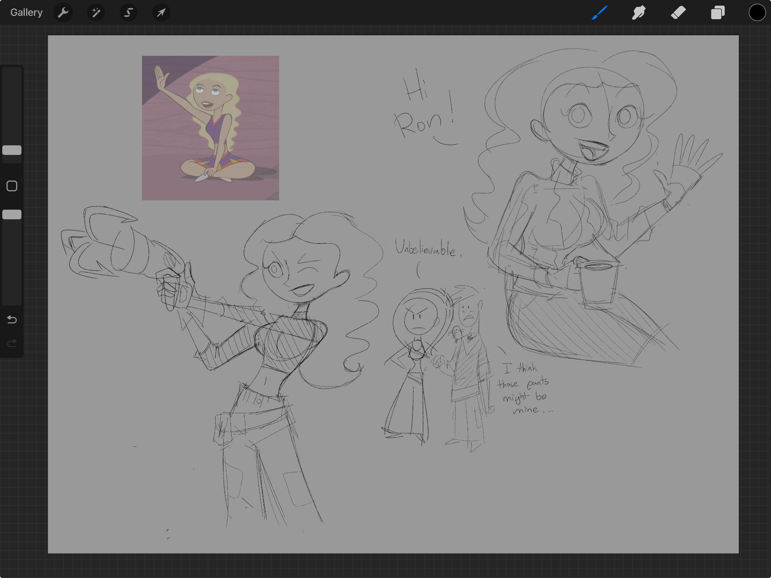Open the Actions wrench menu
This screenshot has height=578, width=771.
63,12
